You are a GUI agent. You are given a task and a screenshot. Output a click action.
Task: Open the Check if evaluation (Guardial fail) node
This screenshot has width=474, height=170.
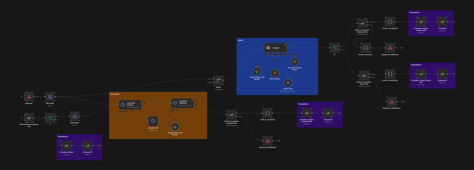pyautogui.click(x=231, y=115)
